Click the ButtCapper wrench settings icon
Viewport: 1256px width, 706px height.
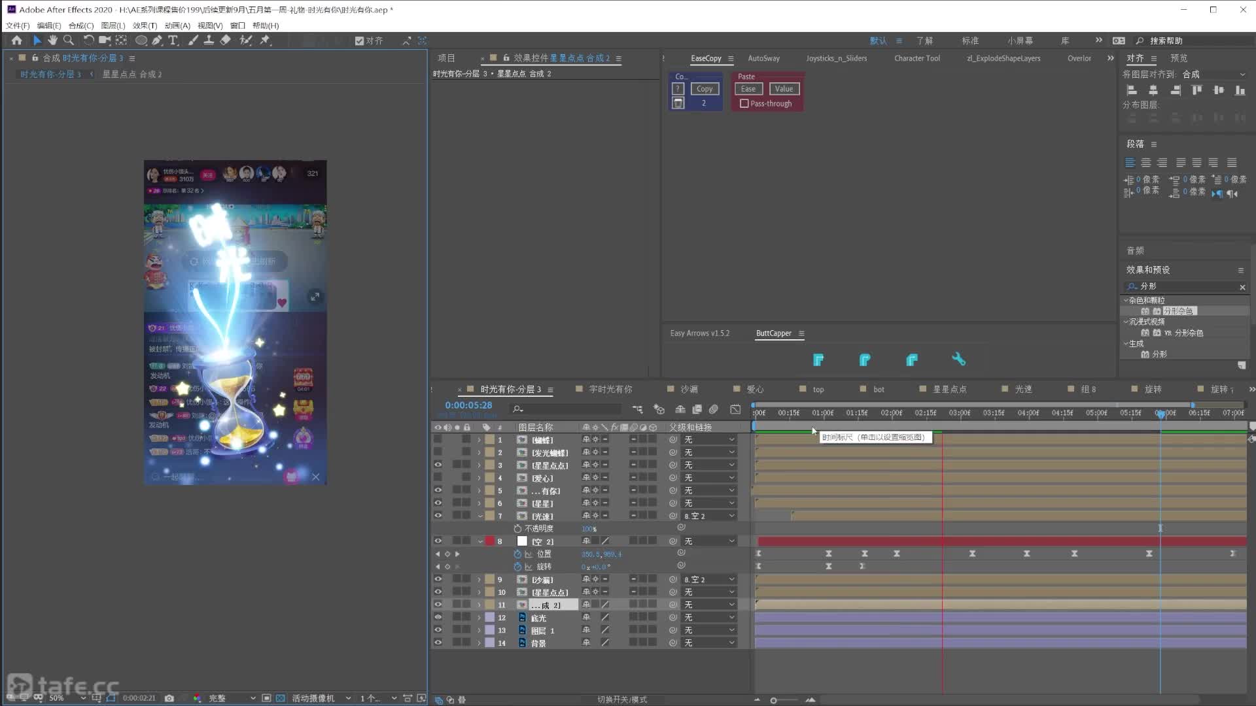click(958, 359)
